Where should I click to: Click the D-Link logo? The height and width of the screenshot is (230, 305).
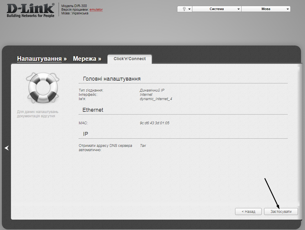tap(31, 10)
